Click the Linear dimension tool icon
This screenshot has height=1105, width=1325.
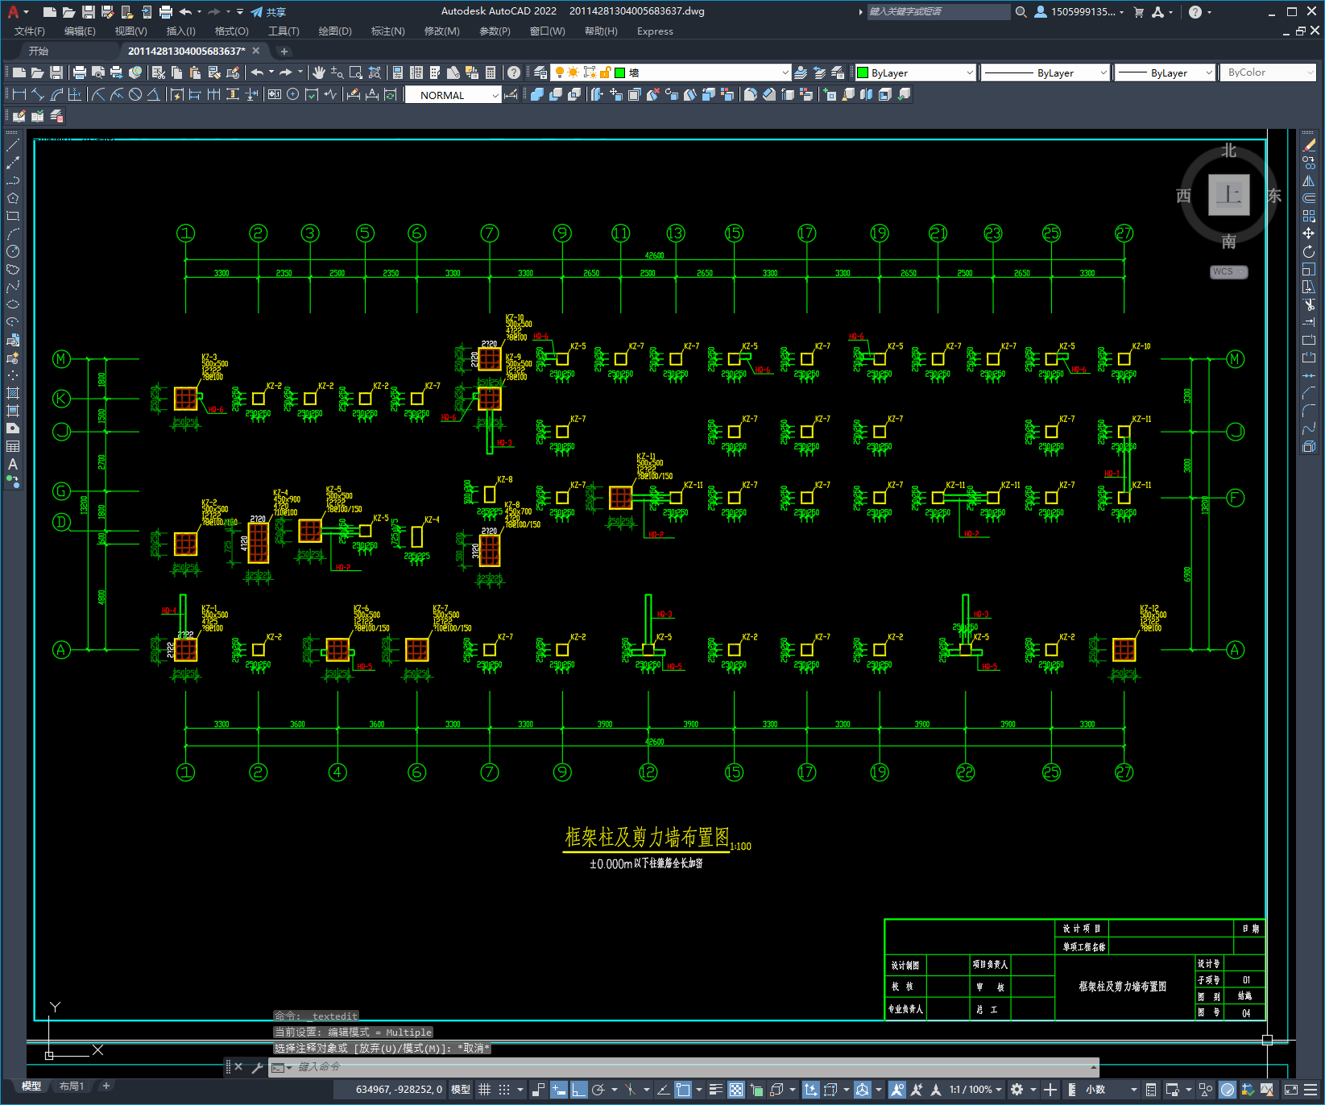click(x=19, y=94)
